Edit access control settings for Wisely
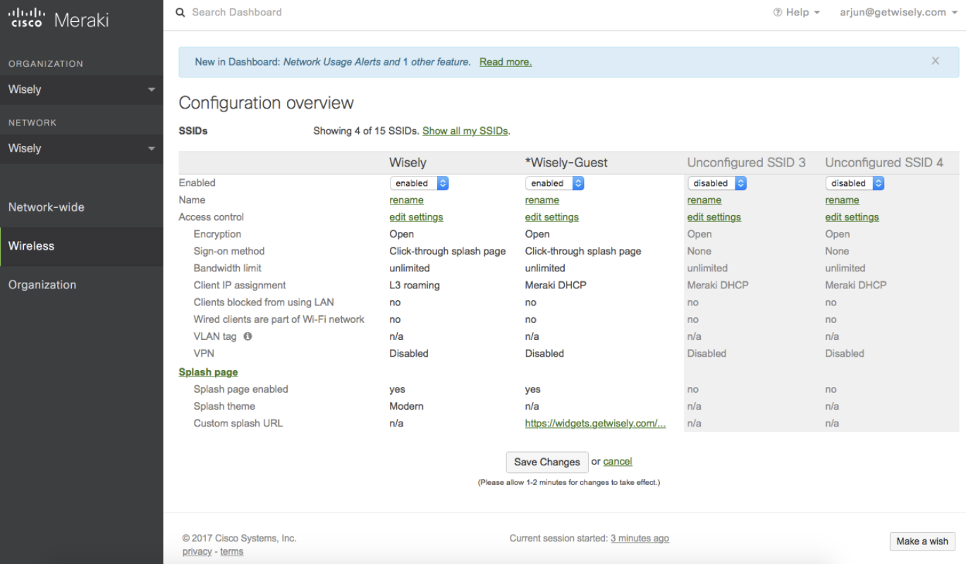 pyautogui.click(x=416, y=217)
